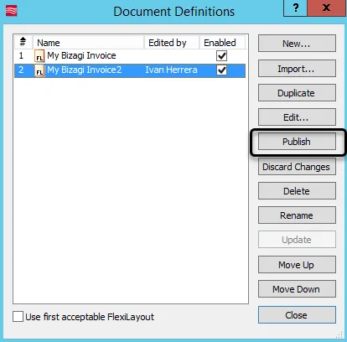
Task: Publish the selected document definition
Action: 297,142
